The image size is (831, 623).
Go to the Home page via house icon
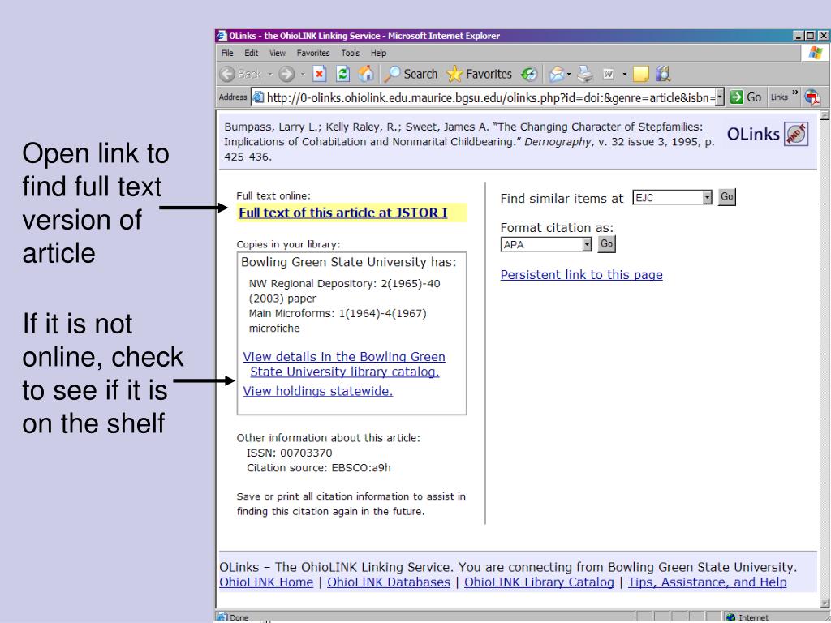(x=366, y=74)
